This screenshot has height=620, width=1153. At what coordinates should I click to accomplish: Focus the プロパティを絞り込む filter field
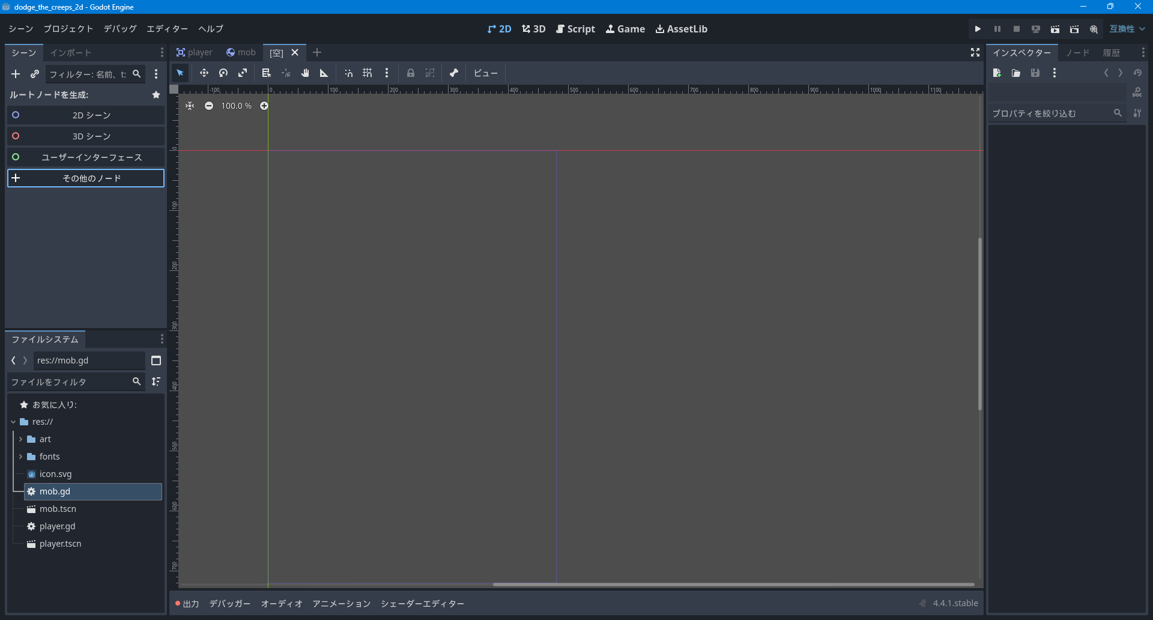coord(1058,113)
